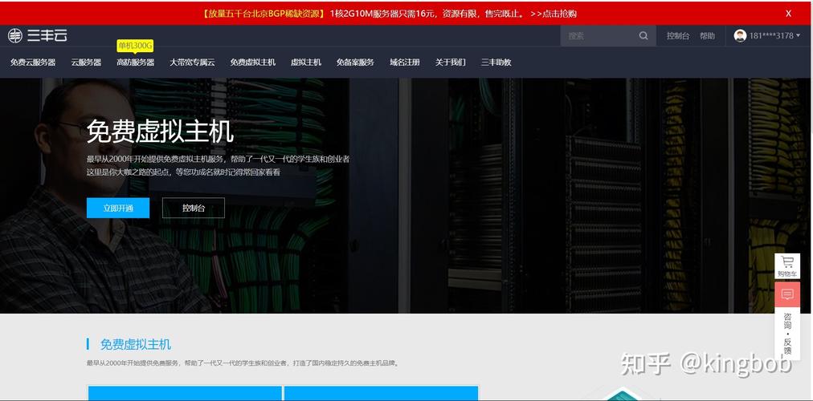Image resolution: width=813 pixels, height=401 pixels.
Task: Click the 咨询·反馈 side tab
Action: (787, 334)
